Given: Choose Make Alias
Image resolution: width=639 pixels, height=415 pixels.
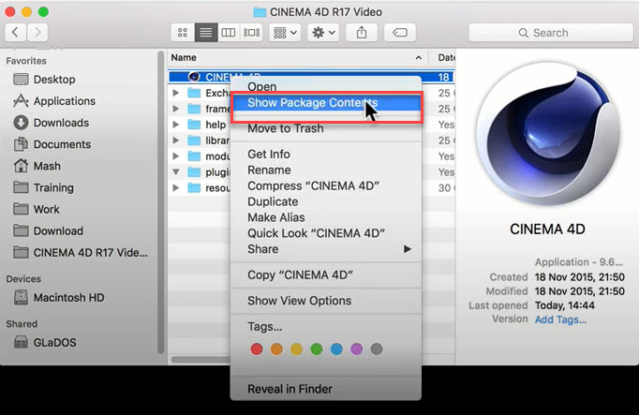Looking at the screenshot, I should [x=326, y=217].
